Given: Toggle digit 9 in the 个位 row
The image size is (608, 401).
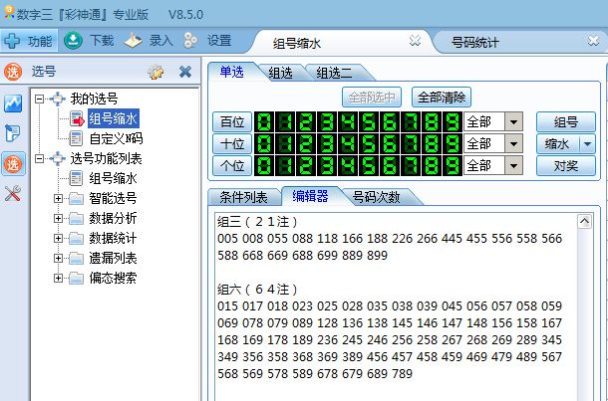Looking at the screenshot, I should (450, 165).
